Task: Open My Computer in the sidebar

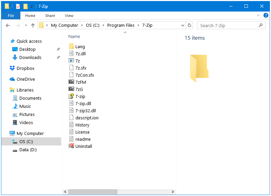Action: tap(26, 133)
